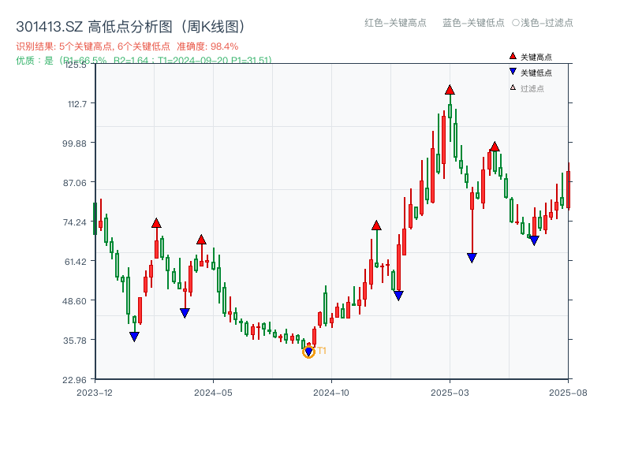631x473 pixels.
Task: Click the blue key-low marker near the 2024-01 bottom
Action: 133,337
